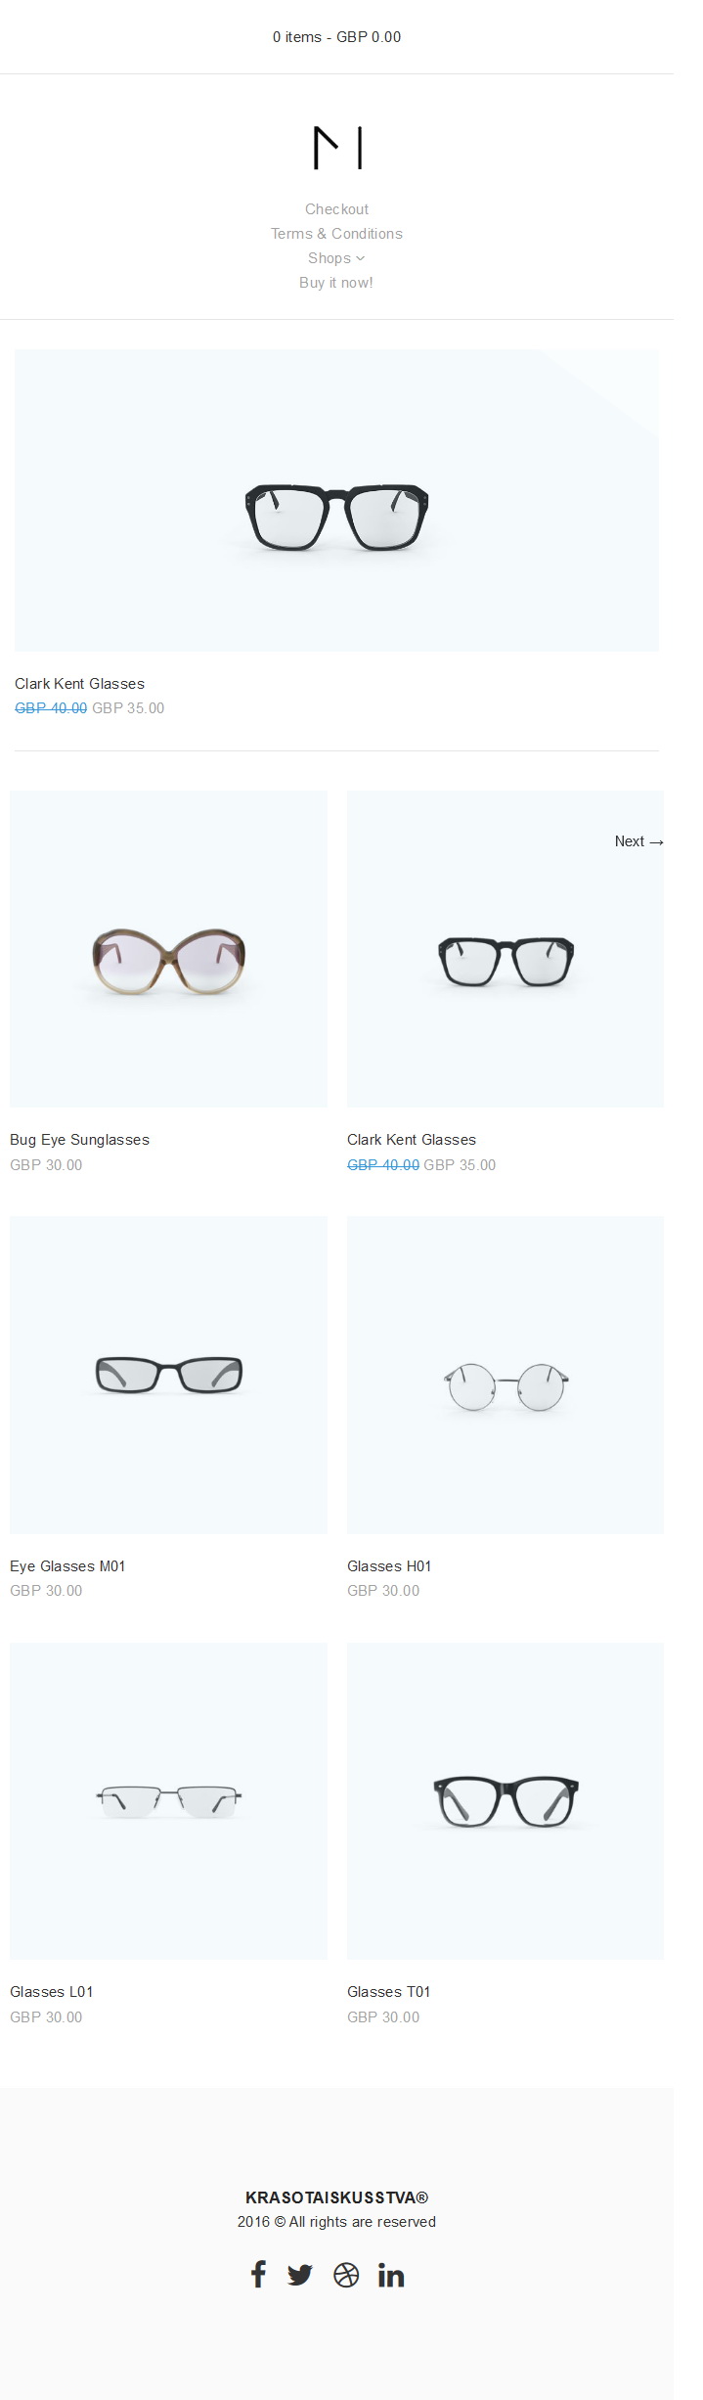Image resolution: width=703 pixels, height=2400 pixels.
Task: Open cart summary 0 items - GBP 0.00
Action: click(336, 37)
